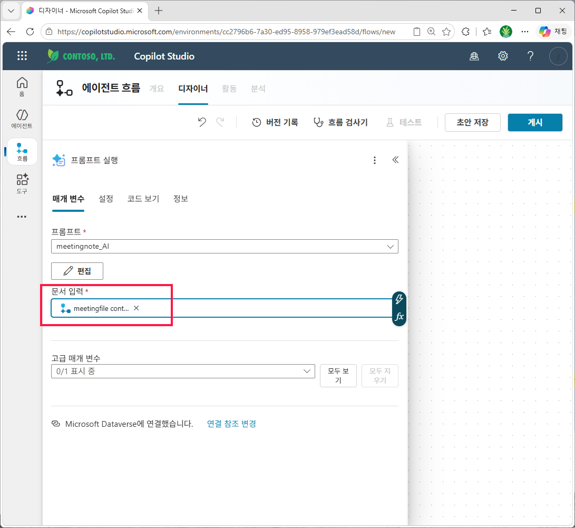This screenshot has height=528, width=575.
Task: Open the 개요 tab of the agent flow
Action: point(157,89)
